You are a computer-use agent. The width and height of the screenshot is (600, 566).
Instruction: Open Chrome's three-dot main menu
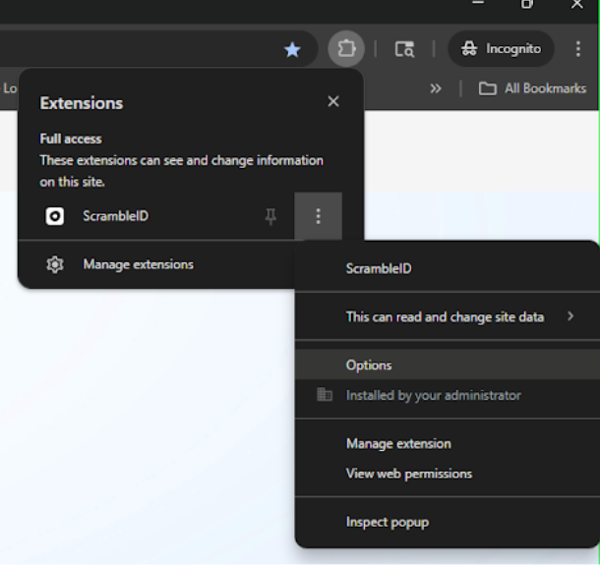pyautogui.click(x=577, y=49)
